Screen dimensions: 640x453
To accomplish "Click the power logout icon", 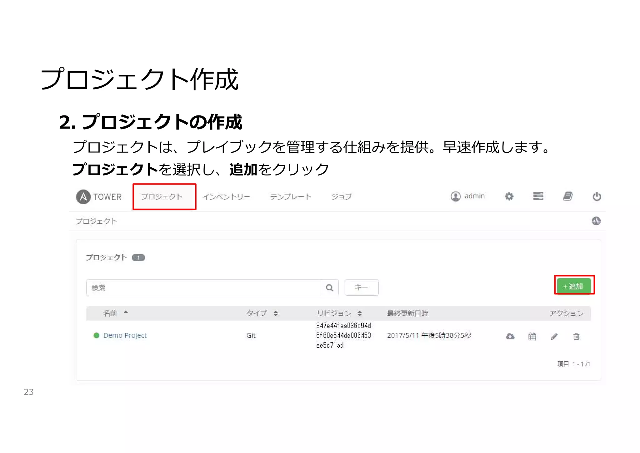I will tap(597, 196).
